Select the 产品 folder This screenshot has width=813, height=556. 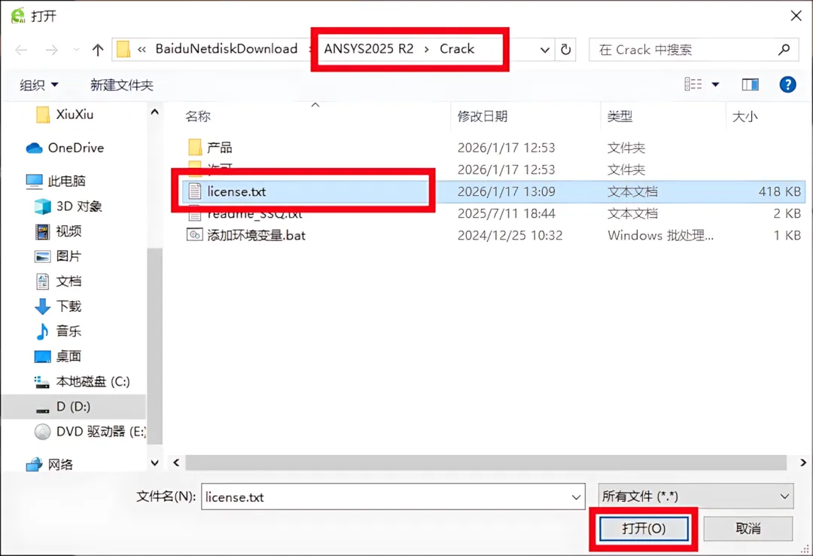click(x=219, y=148)
